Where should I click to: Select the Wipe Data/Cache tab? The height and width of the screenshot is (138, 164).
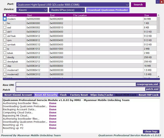pyautogui.click(x=101, y=95)
